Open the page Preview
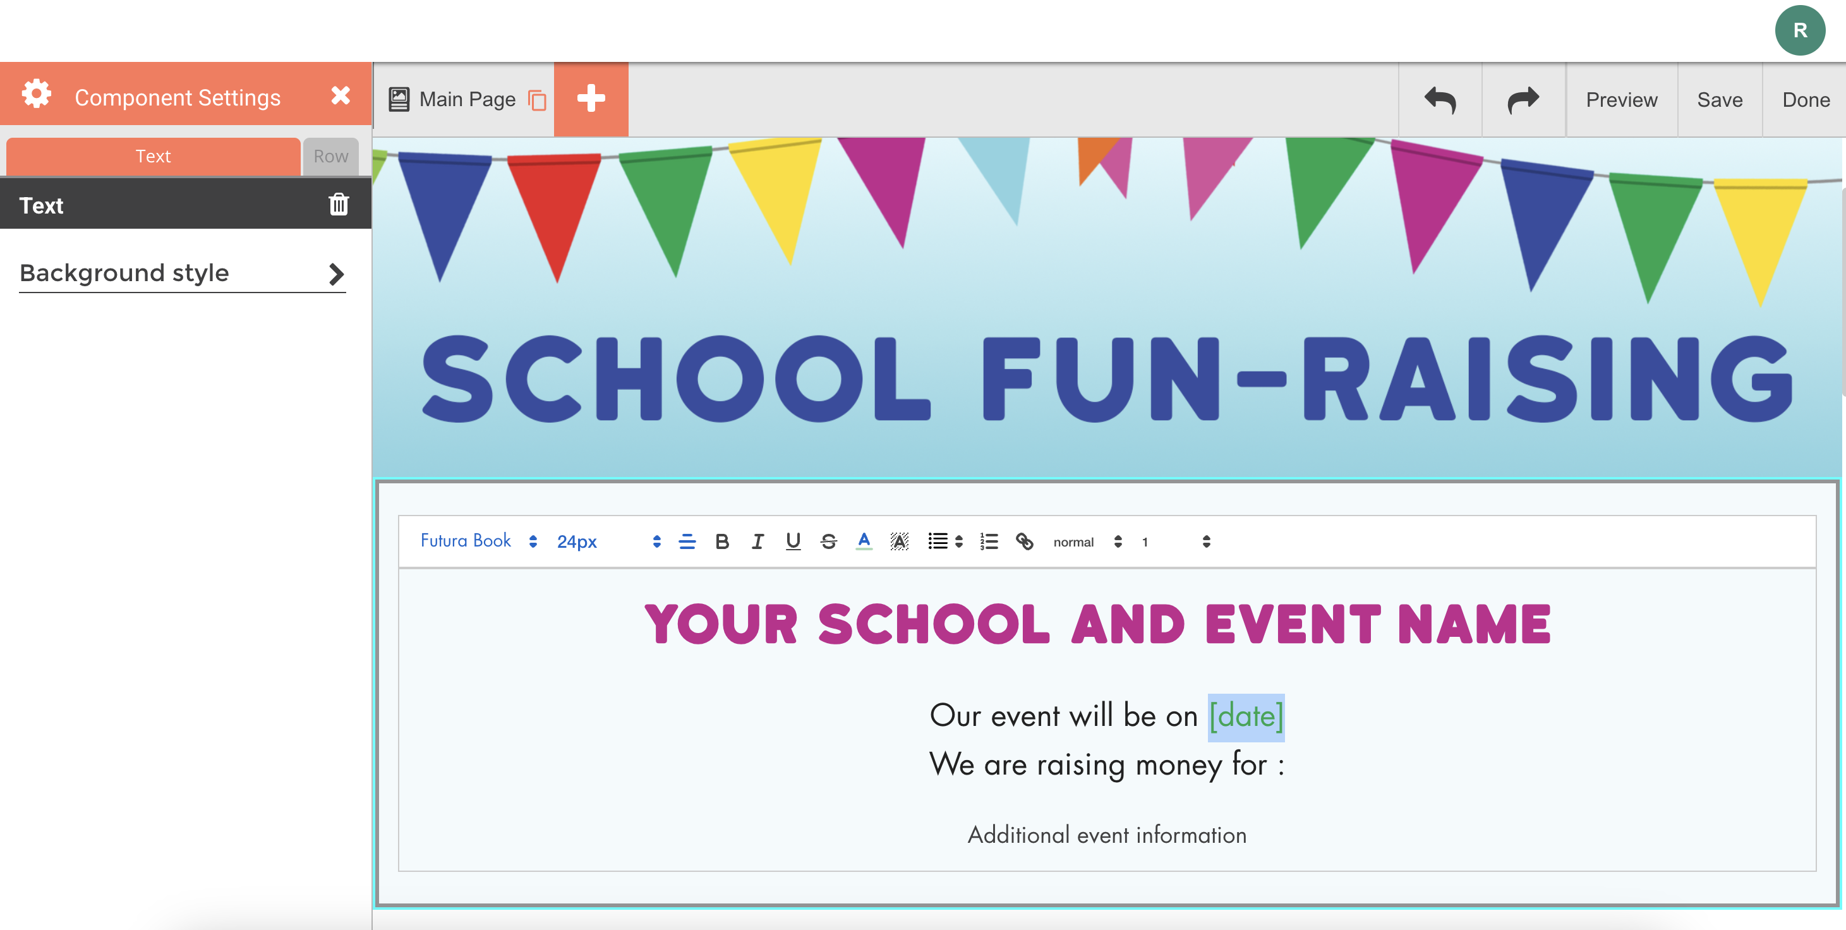Image resolution: width=1846 pixels, height=930 pixels. (1621, 100)
